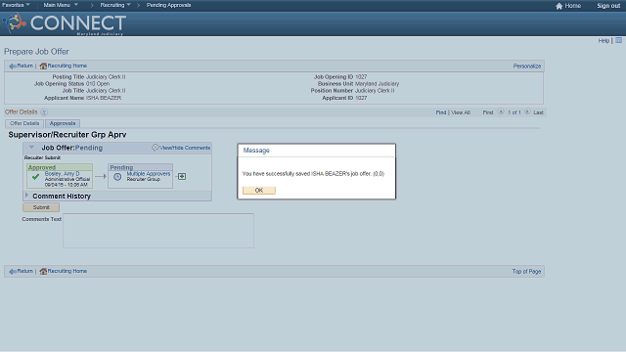Click the Submit button
This screenshot has width=626, height=352.
pos(41,207)
